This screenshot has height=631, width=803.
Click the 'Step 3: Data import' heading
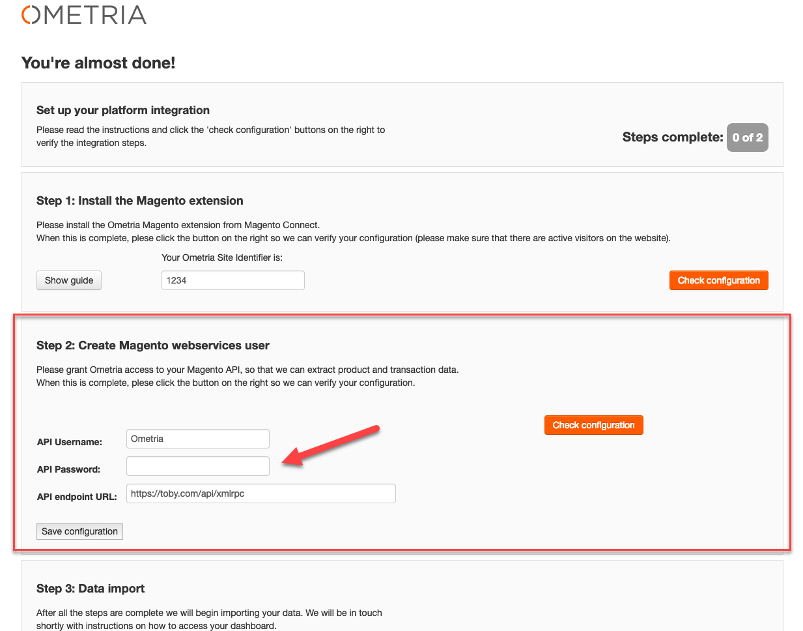(91, 589)
